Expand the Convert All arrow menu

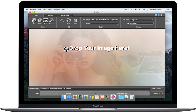(163, 94)
